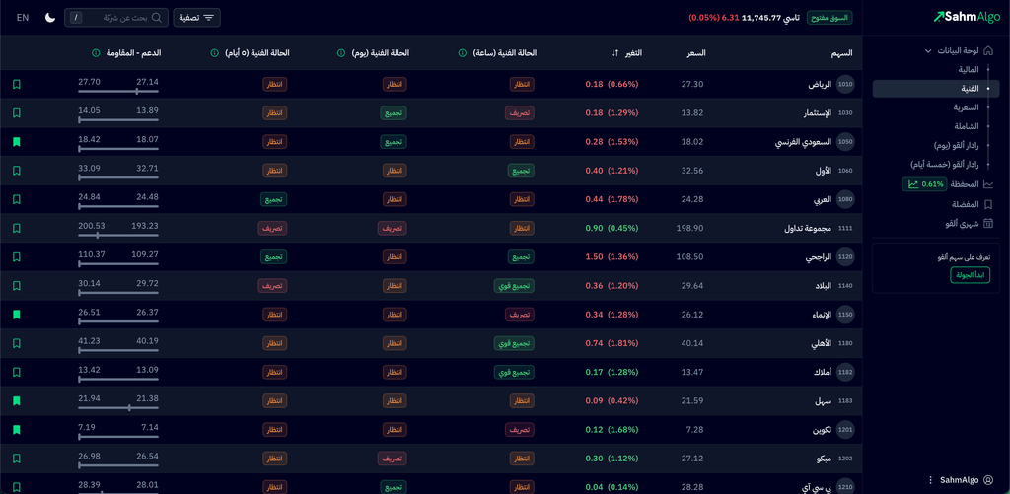The image size is (1010, 494).
Task: Toggle dark mode with the moon icon
Action: [x=50, y=18]
